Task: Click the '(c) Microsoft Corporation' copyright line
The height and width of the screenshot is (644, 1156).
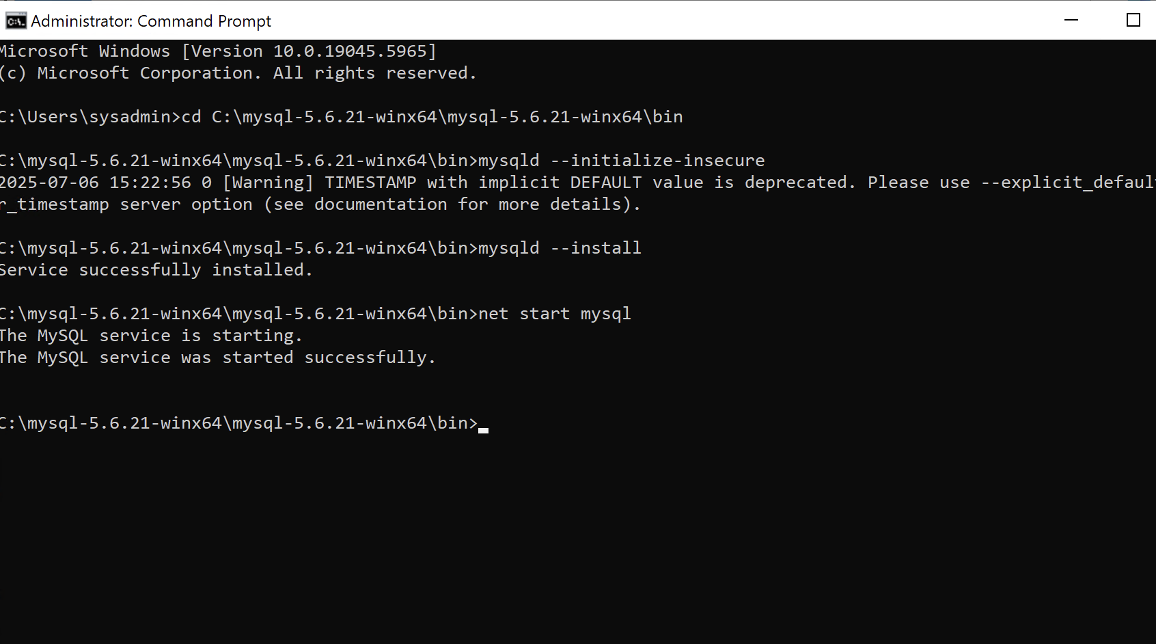Action: (x=238, y=73)
